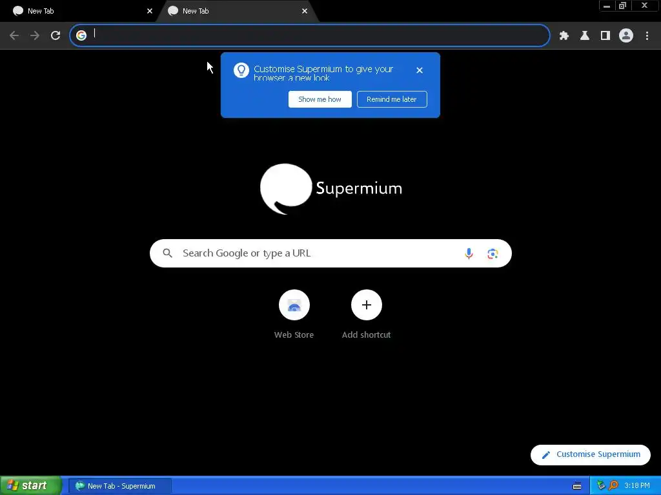Close the second New Tab
The width and height of the screenshot is (661, 495).
[305, 11]
